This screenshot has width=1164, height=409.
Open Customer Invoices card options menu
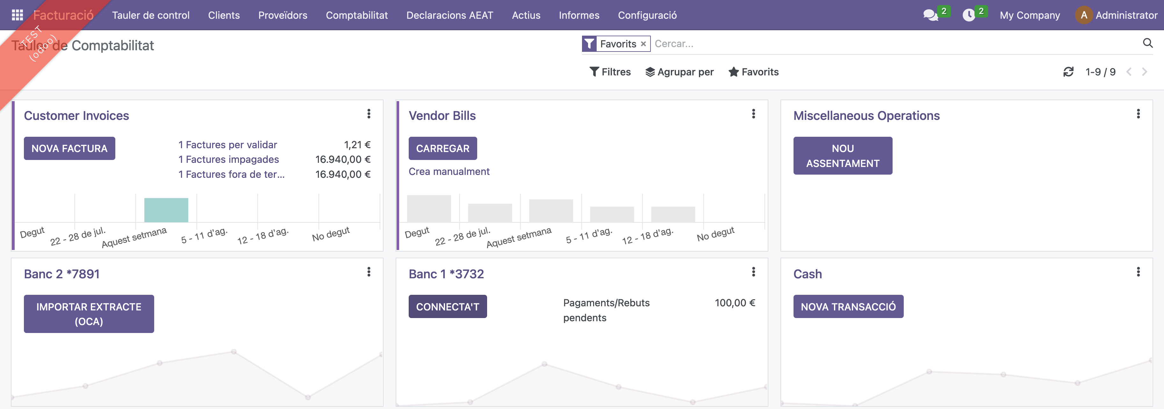(x=369, y=114)
